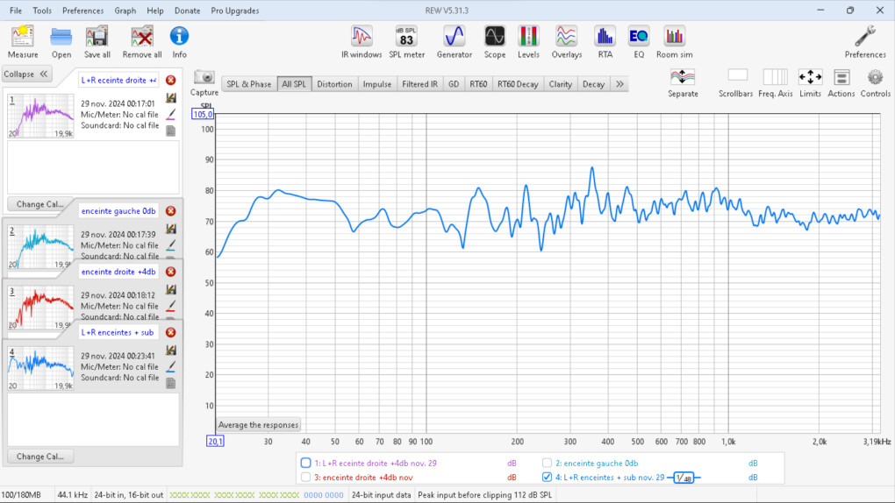Viewport: 895px width, 503px height.
Task: Switch to Clarity tab
Action: coord(561,84)
